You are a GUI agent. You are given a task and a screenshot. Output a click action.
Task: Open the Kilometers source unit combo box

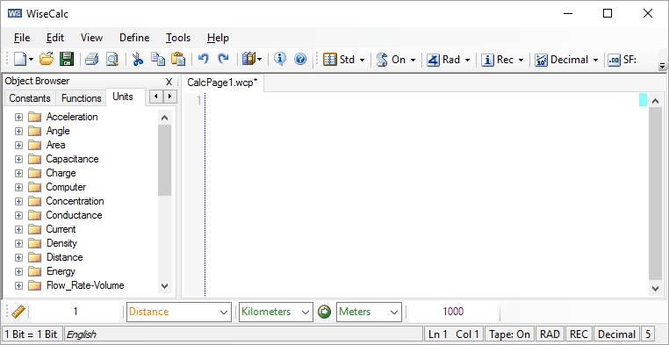point(276,312)
